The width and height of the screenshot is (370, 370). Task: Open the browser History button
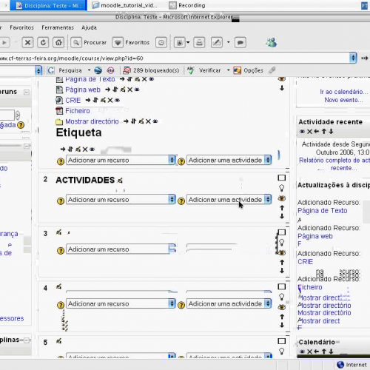pyautogui.click(x=161, y=43)
